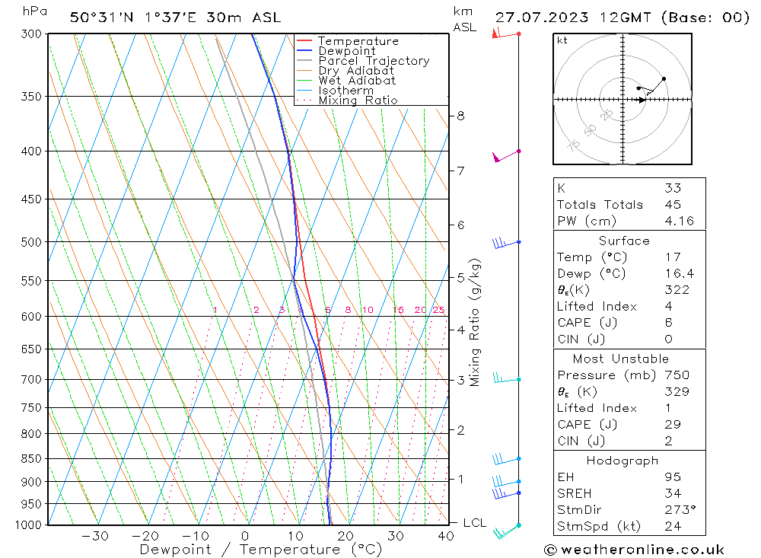Click the 'kt' hodograph unit label
Screen dimensions: 761x558
coord(562,40)
